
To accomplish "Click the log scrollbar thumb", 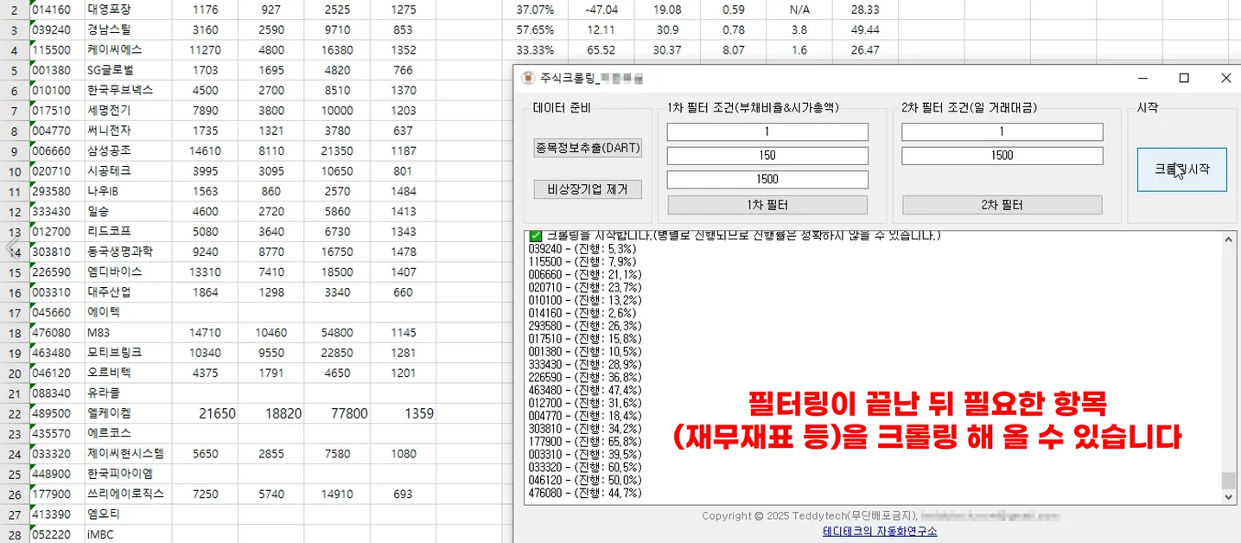I will point(1229,480).
